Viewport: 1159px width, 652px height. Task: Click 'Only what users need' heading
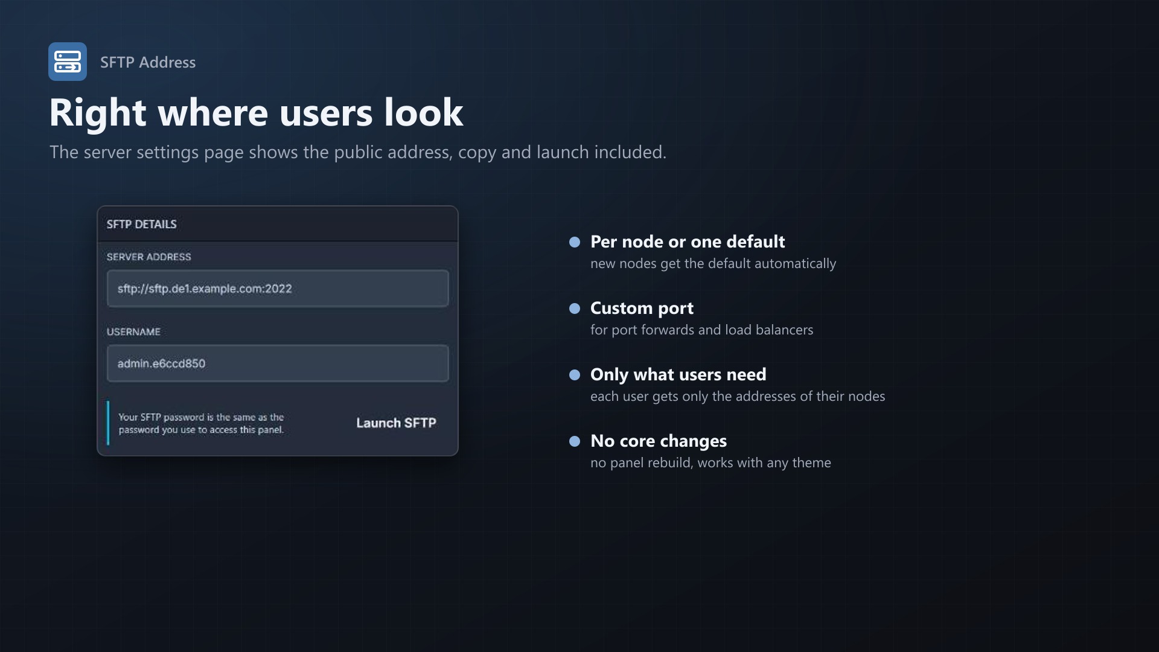[678, 375]
